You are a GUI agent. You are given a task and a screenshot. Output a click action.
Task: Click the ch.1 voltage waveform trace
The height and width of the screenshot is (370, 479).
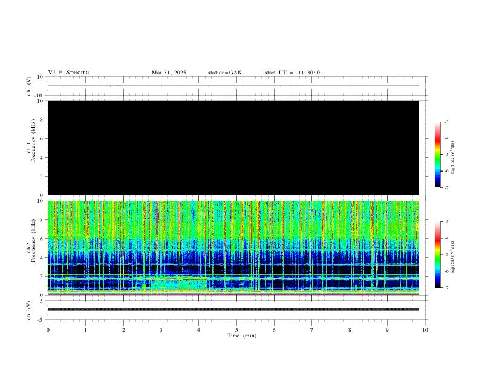[x=233, y=86]
